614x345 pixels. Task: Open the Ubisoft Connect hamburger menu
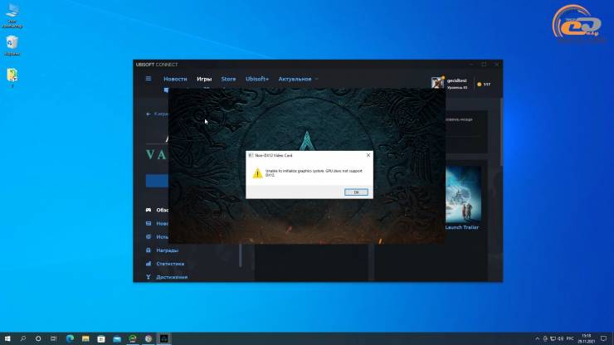[149, 79]
